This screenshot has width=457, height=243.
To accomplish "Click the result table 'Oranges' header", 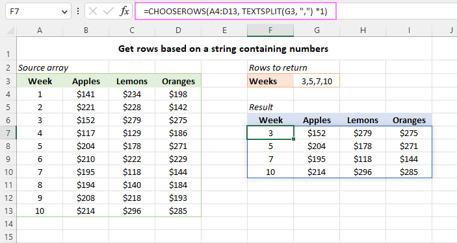I will click(409, 120).
